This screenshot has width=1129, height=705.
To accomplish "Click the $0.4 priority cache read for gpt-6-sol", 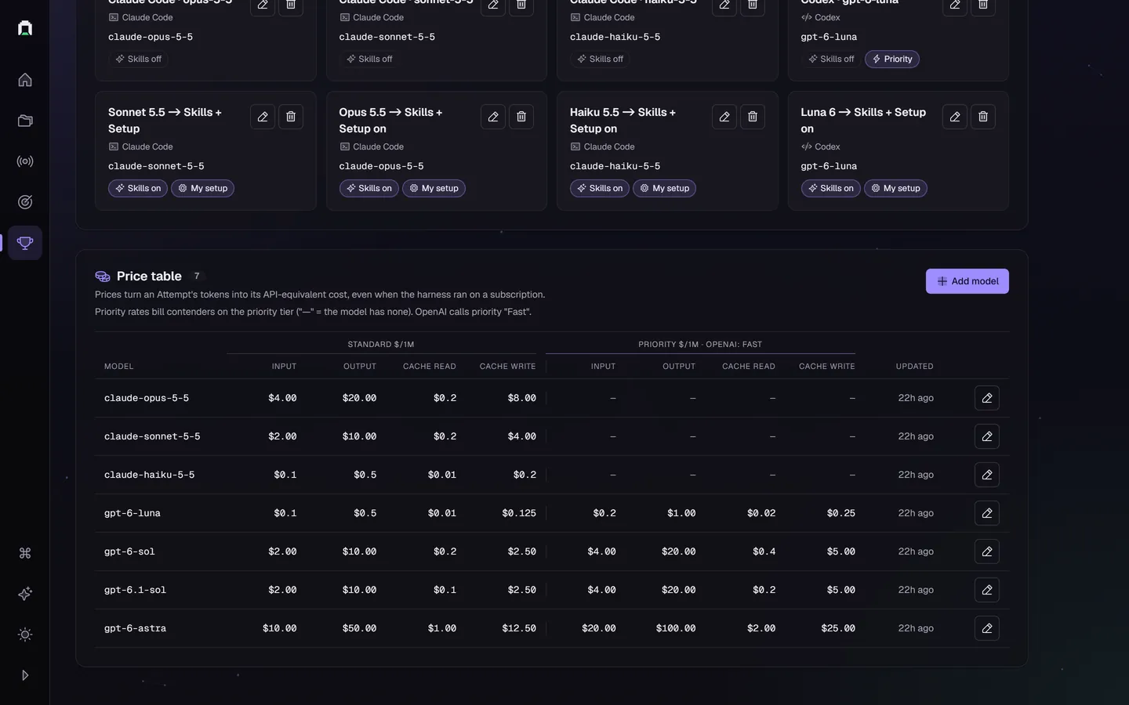I will click(x=764, y=551).
